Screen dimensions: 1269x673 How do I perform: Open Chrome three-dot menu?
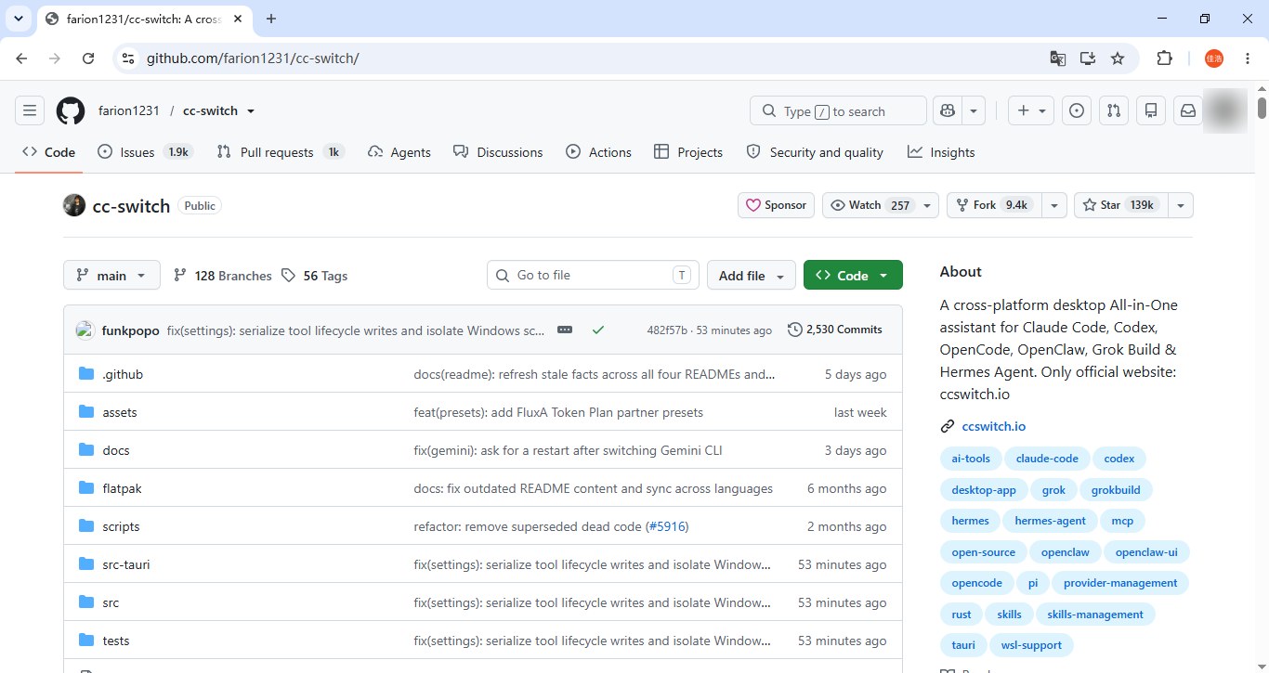[x=1248, y=58]
